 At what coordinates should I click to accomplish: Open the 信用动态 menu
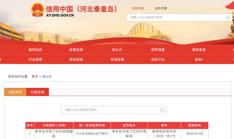pyautogui.click(x=35, y=50)
